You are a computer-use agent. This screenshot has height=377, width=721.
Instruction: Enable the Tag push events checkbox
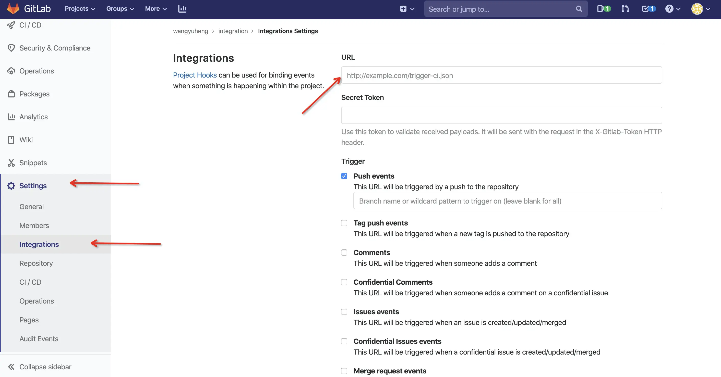pyautogui.click(x=344, y=223)
